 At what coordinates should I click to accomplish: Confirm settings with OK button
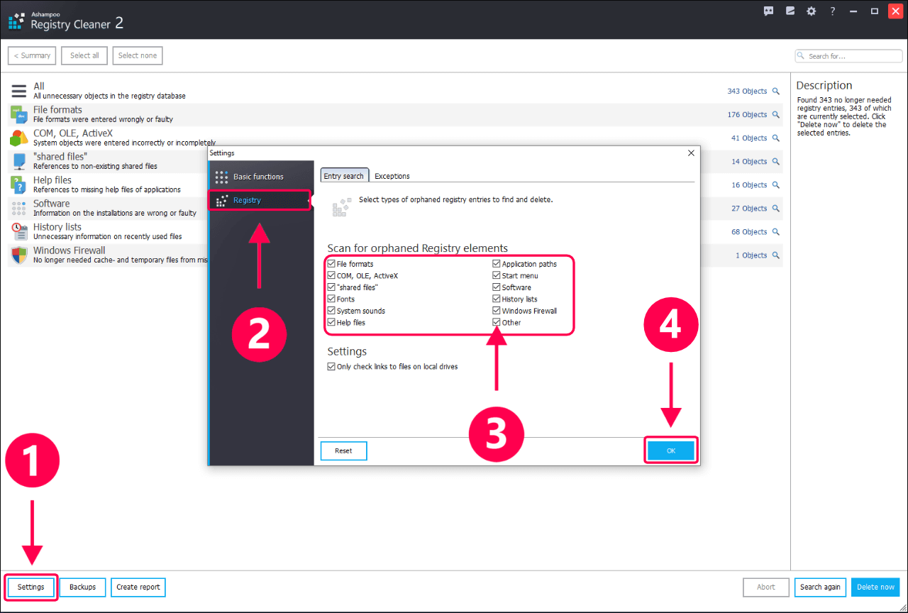coord(671,451)
